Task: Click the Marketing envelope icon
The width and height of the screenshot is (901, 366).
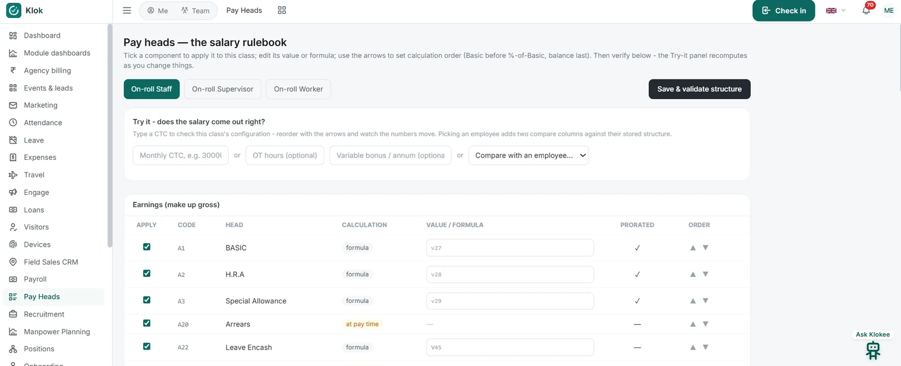Action: pyautogui.click(x=13, y=105)
